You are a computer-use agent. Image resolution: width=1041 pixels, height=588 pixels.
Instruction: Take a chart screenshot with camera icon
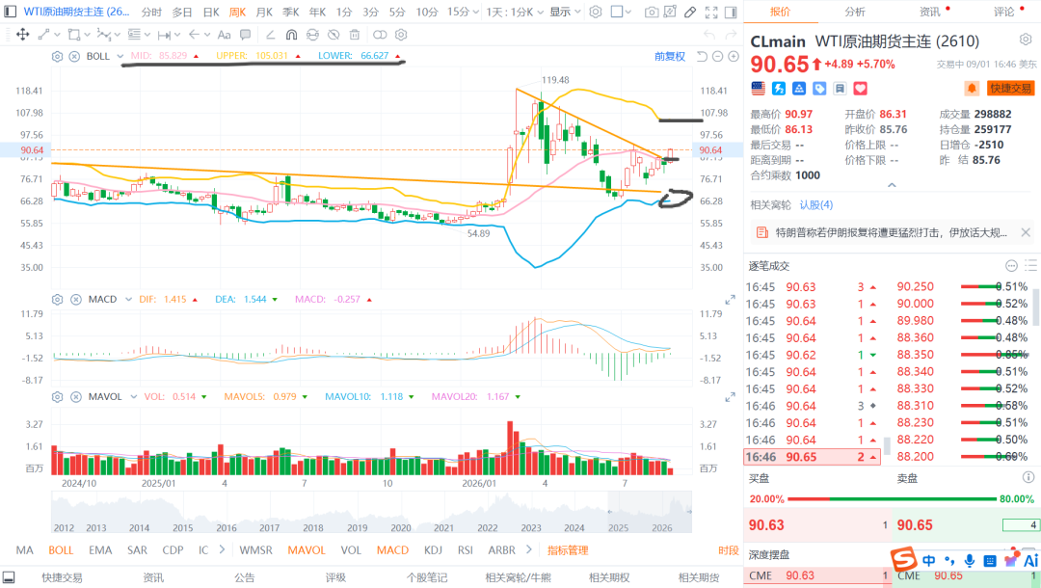pos(652,12)
